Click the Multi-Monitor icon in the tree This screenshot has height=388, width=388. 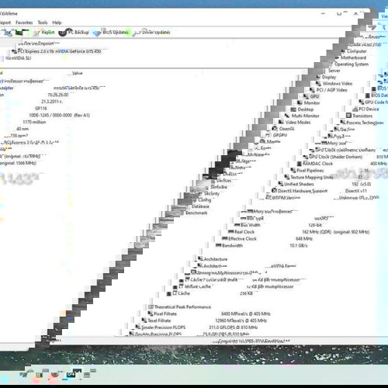pyautogui.click(x=287, y=116)
